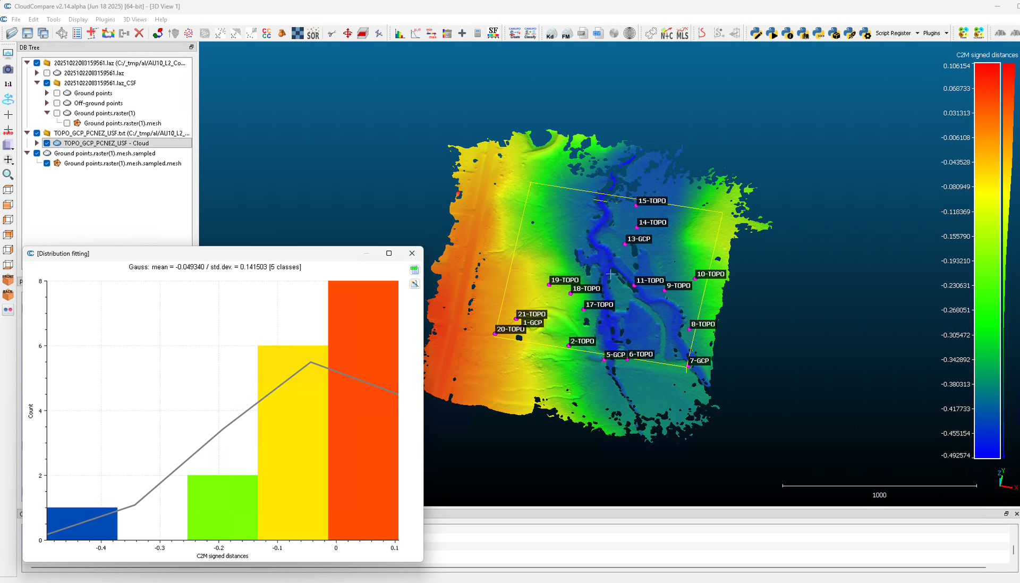This screenshot has height=583, width=1020.
Task: Click the Compute stat. params icon
Action: 415,33
